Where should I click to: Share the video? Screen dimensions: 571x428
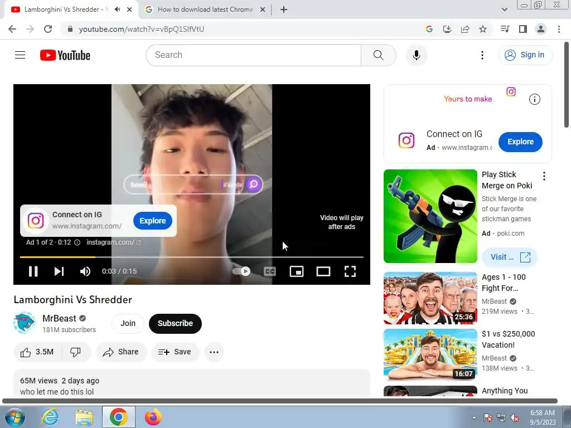click(121, 352)
